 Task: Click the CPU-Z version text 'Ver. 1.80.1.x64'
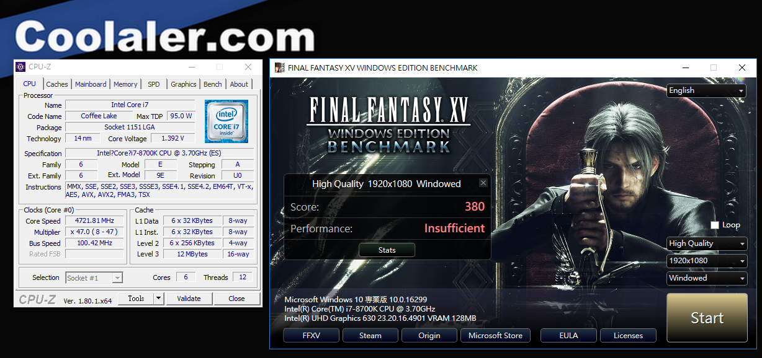coord(87,300)
